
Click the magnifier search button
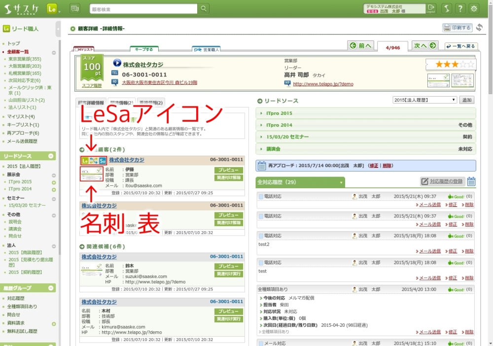(203, 9)
